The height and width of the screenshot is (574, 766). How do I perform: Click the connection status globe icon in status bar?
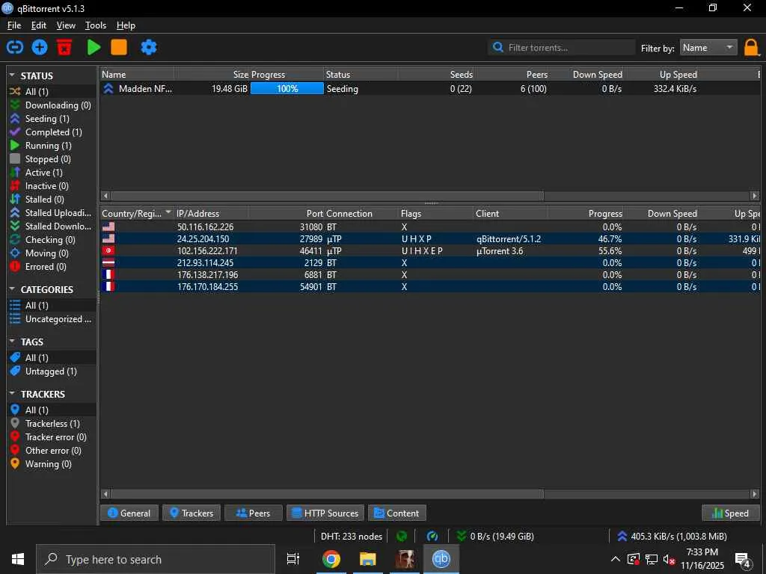pyautogui.click(x=402, y=537)
